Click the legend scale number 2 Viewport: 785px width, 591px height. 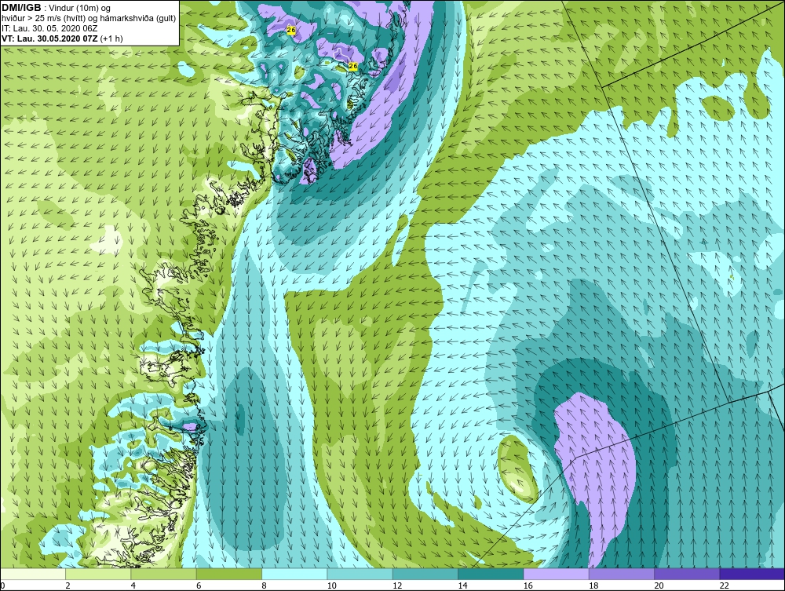[68, 586]
